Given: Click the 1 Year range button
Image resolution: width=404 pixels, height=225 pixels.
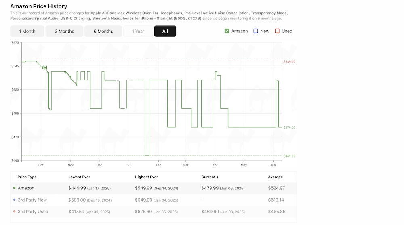Looking at the screenshot, I should coord(138,31).
